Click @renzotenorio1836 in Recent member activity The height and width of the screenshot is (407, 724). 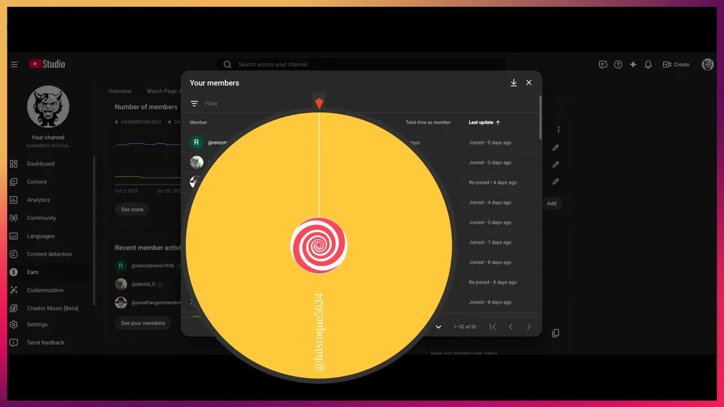click(x=153, y=266)
